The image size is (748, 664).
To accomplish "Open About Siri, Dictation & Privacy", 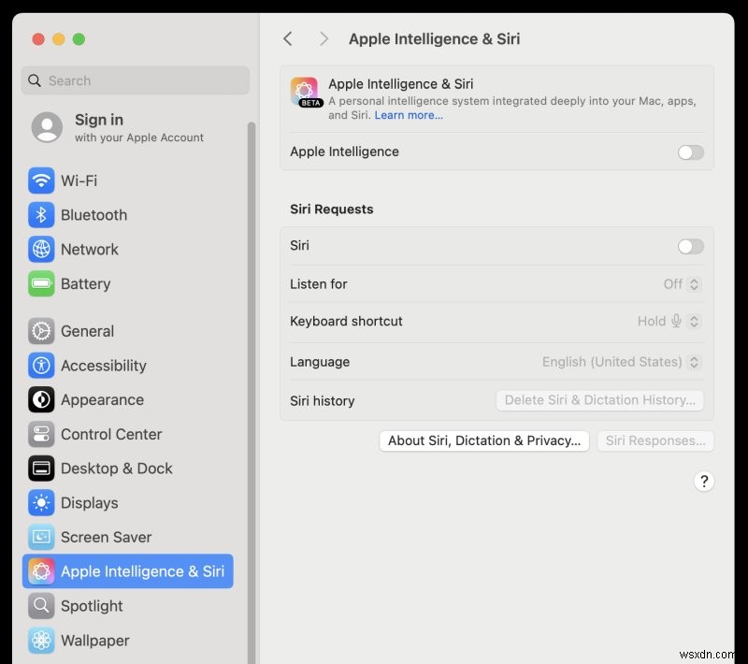I will pyautogui.click(x=484, y=440).
